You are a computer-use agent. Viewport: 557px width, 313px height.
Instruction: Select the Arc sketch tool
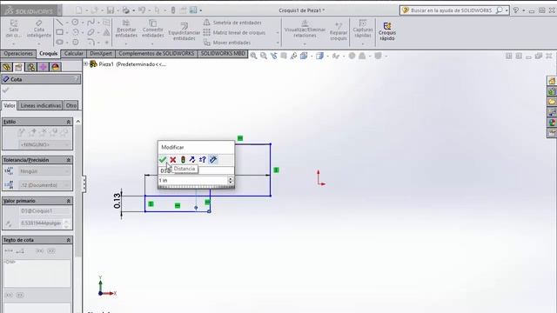coord(76,32)
